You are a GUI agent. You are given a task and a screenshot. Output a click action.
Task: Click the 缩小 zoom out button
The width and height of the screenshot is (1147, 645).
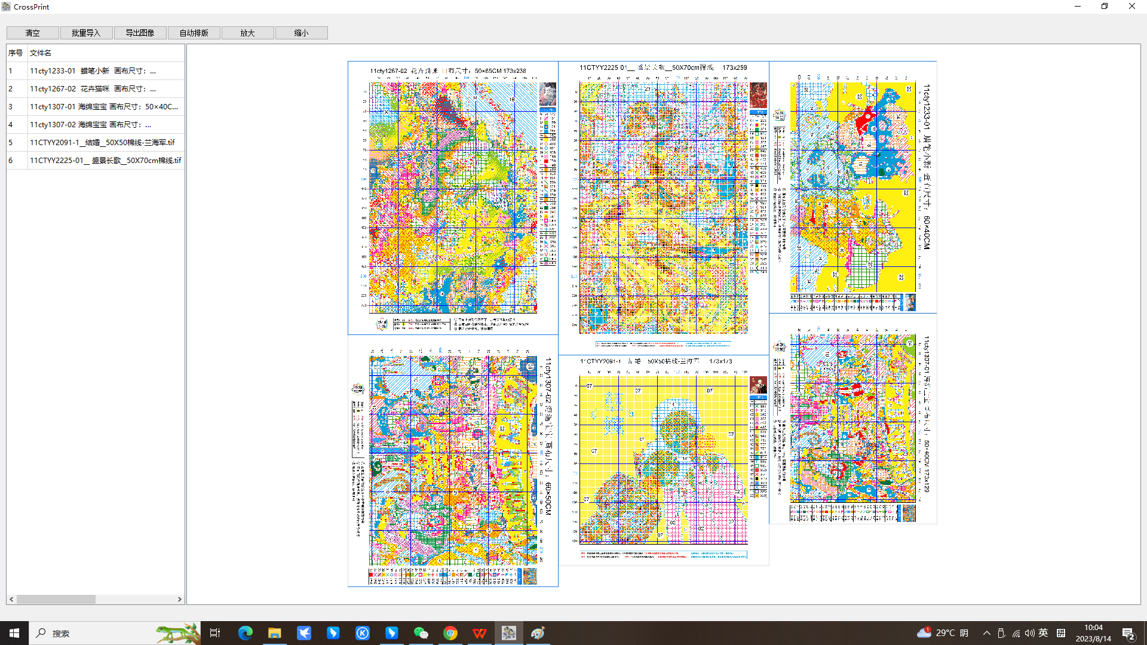(301, 33)
